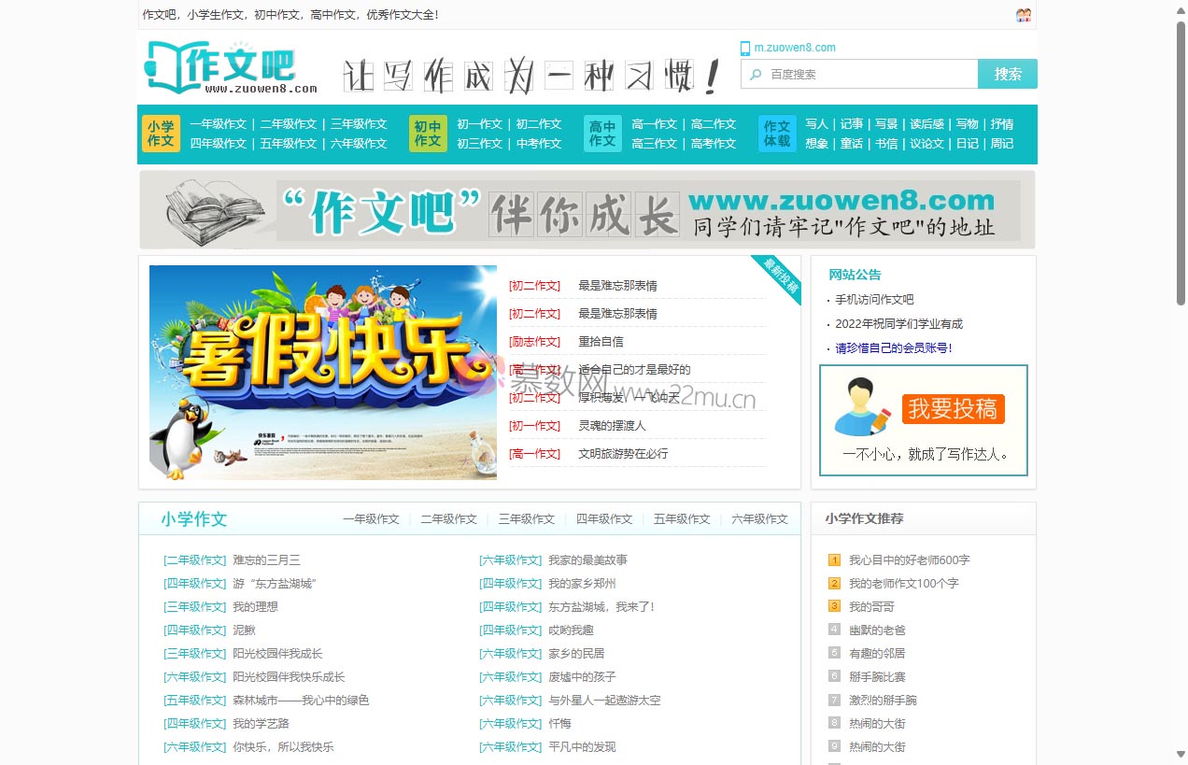Click the orange number 1 ranking badge
The image size is (1188, 765).
click(832, 560)
